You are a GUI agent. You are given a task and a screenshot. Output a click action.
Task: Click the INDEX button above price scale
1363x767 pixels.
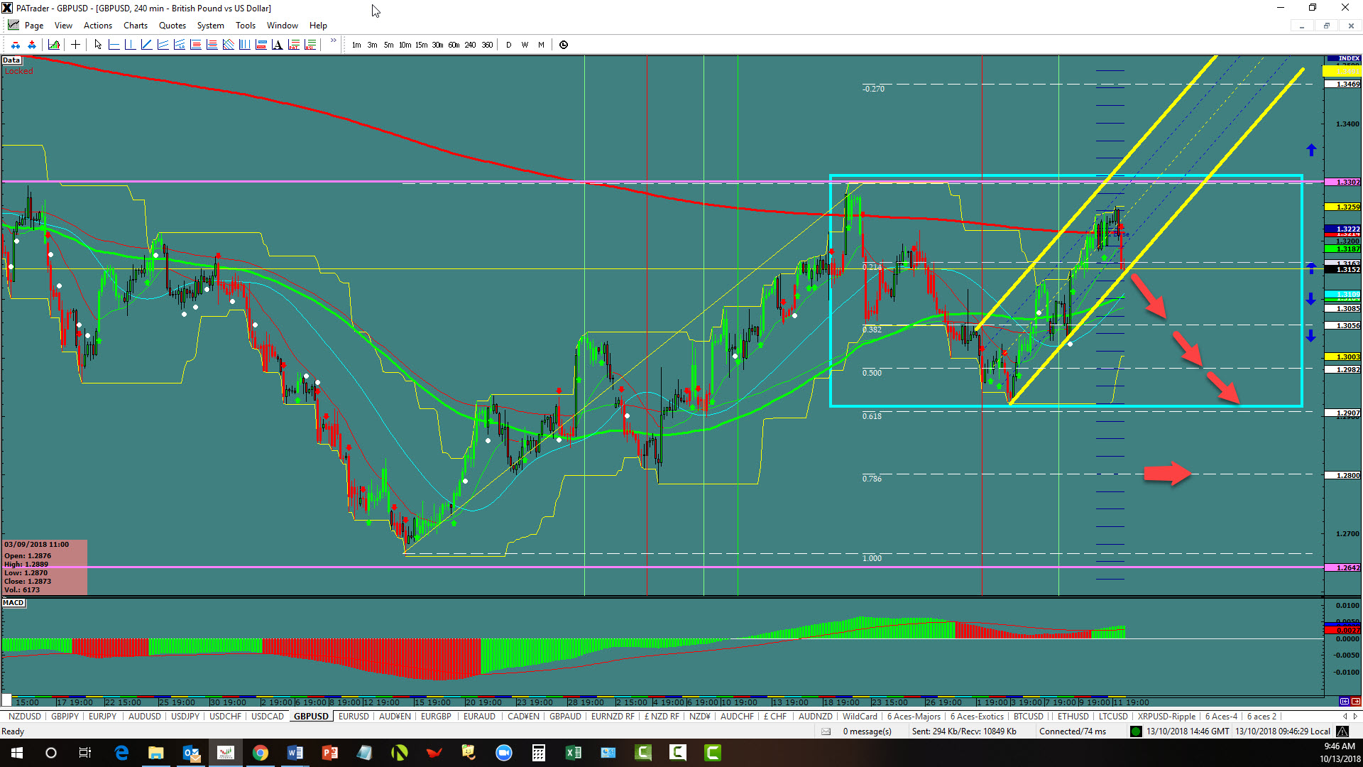coord(1344,58)
